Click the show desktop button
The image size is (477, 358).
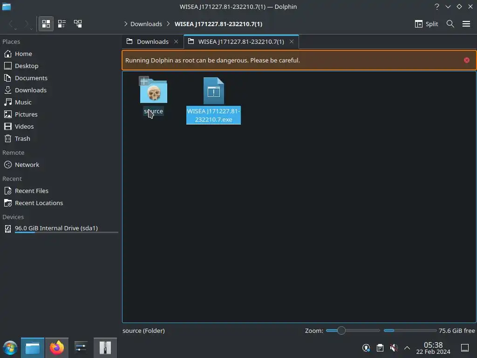tap(465, 348)
